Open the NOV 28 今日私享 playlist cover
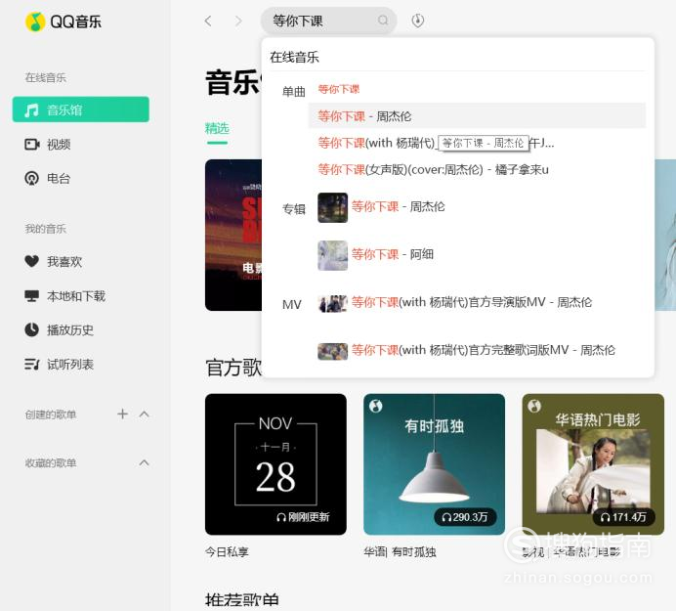Image resolution: width=676 pixels, height=611 pixels. tap(275, 464)
